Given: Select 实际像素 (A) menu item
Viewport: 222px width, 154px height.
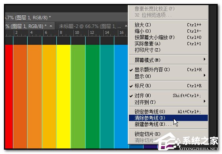Looking at the screenshot, I should point(168,44).
